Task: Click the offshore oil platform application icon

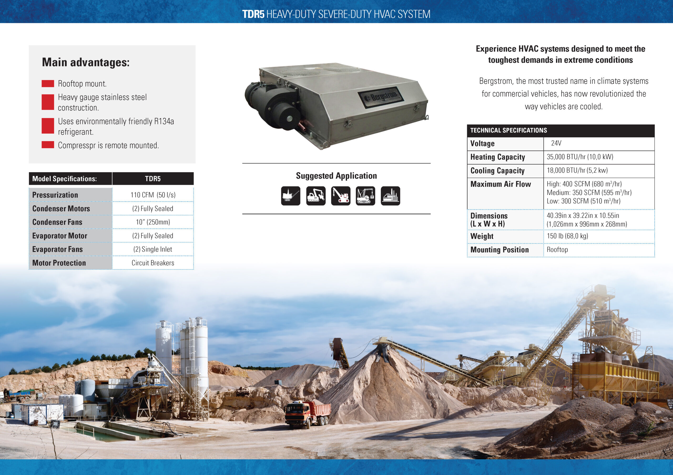Action: coord(290,196)
